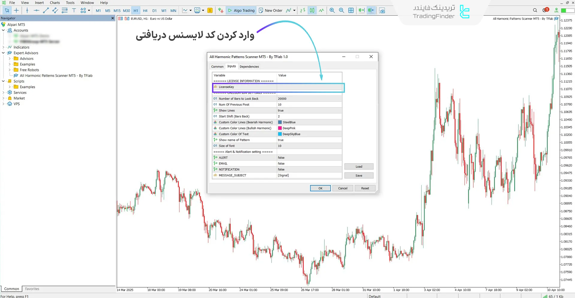Enable the ALERT setting in the inputs list
Screen dimensions: 575x298
click(309, 157)
